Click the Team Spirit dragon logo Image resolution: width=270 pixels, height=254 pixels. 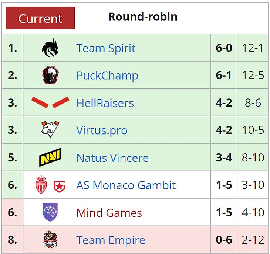click(50, 48)
